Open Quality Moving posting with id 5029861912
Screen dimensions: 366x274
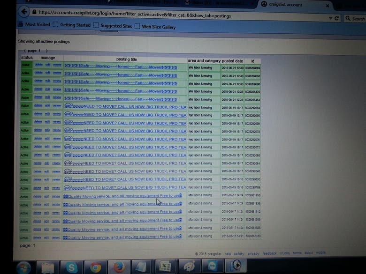[x=122, y=212]
